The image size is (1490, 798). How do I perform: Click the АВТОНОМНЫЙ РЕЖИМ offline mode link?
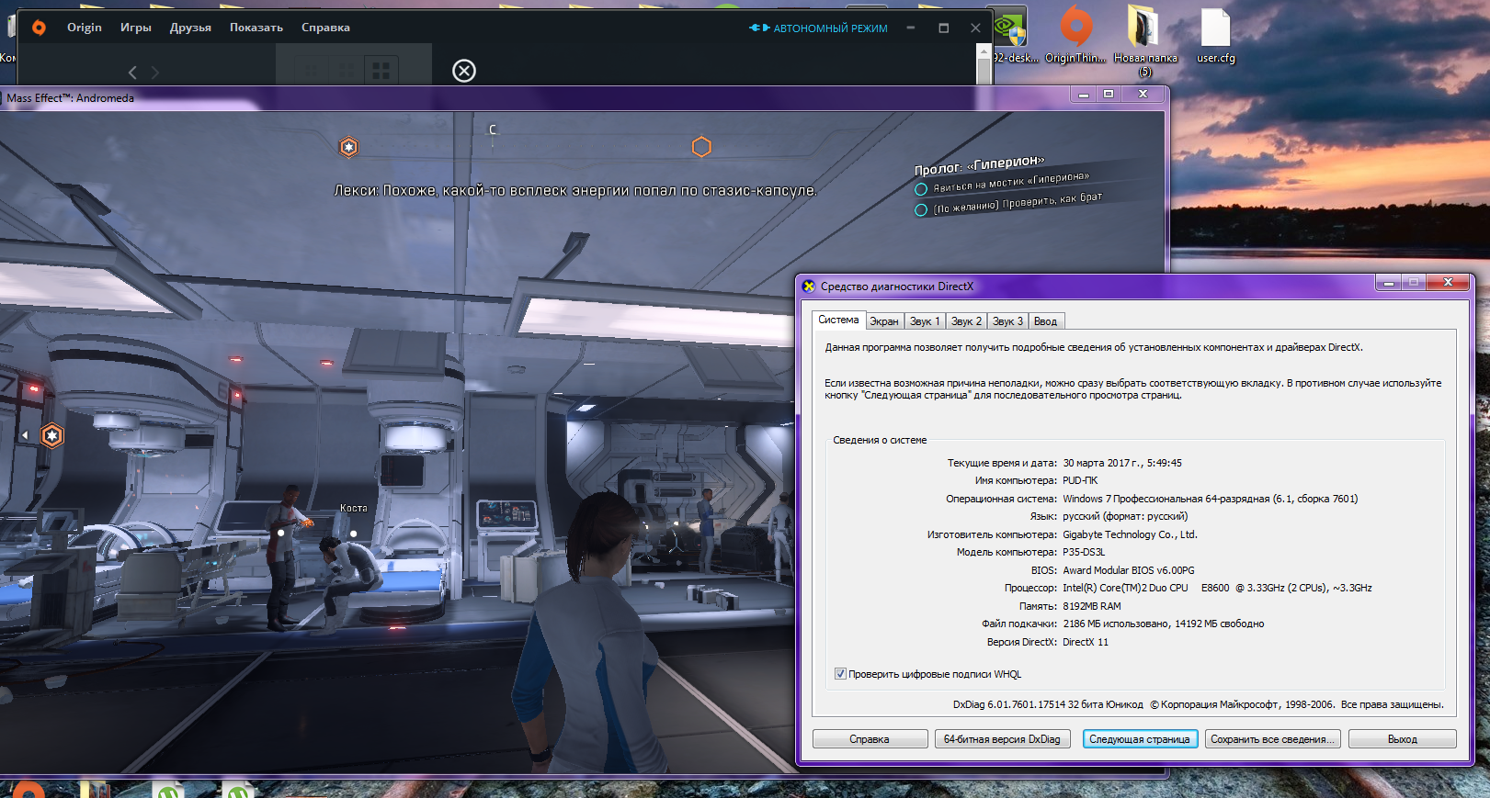(819, 28)
